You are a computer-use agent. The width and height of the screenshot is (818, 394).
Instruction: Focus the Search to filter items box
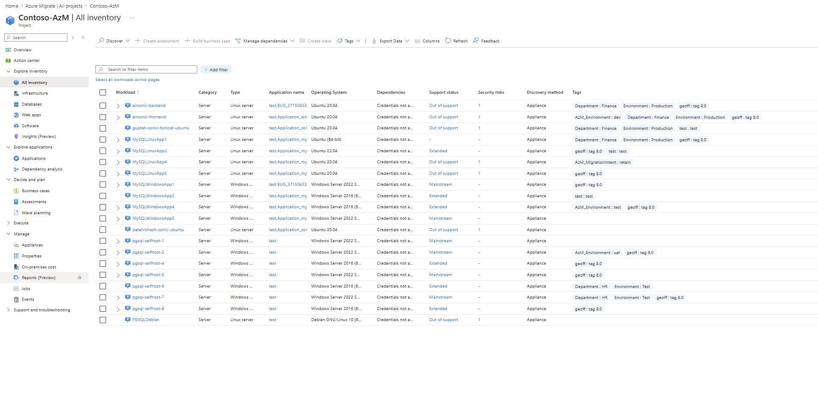point(146,70)
